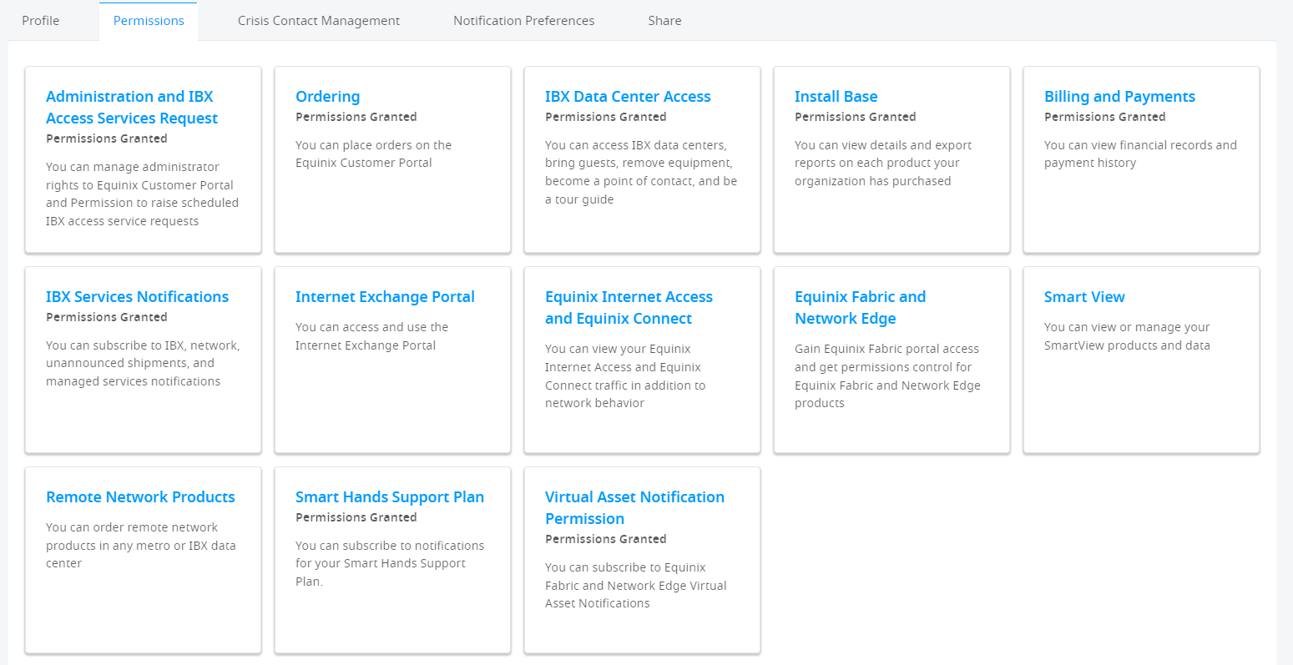
Task: Open Virtual Asset Notification Permission
Action: [634, 507]
